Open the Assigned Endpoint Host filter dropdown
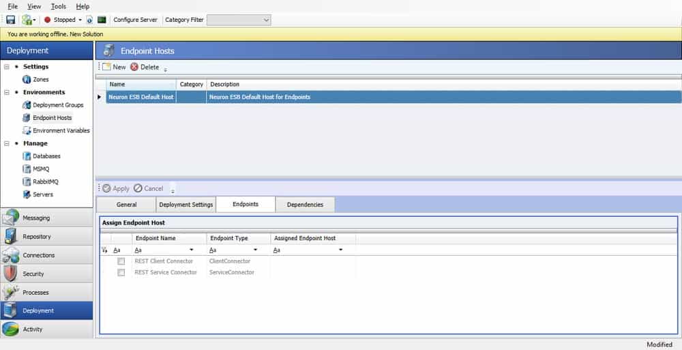Image resolution: width=682 pixels, height=350 pixels. click(x=340, y=250)
